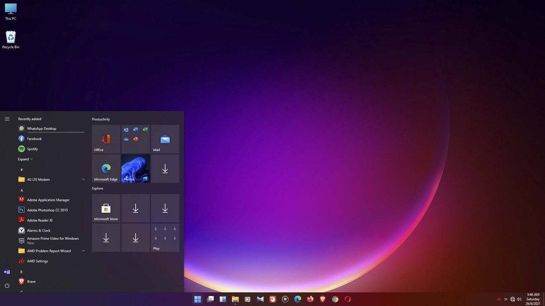The width and height of the screenshot is (545, 306).
Task: Launch Firefox from the taskbar
Action: [310, 299]
